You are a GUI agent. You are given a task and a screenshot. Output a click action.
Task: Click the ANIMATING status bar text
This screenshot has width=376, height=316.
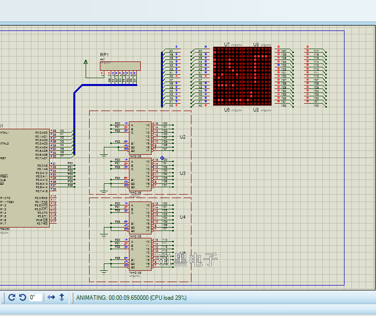(x=131, y=298)
